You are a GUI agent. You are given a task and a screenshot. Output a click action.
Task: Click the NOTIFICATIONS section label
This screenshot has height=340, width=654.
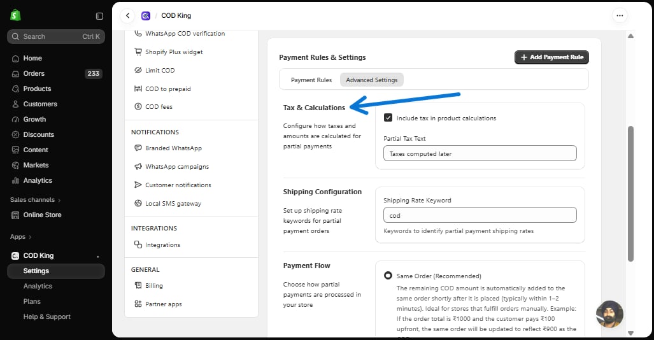tap(155, 132)
